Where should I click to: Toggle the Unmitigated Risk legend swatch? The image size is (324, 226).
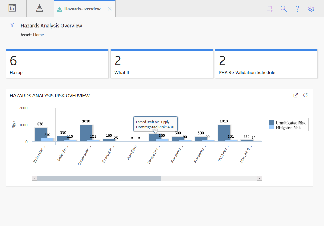coord(272,123)
